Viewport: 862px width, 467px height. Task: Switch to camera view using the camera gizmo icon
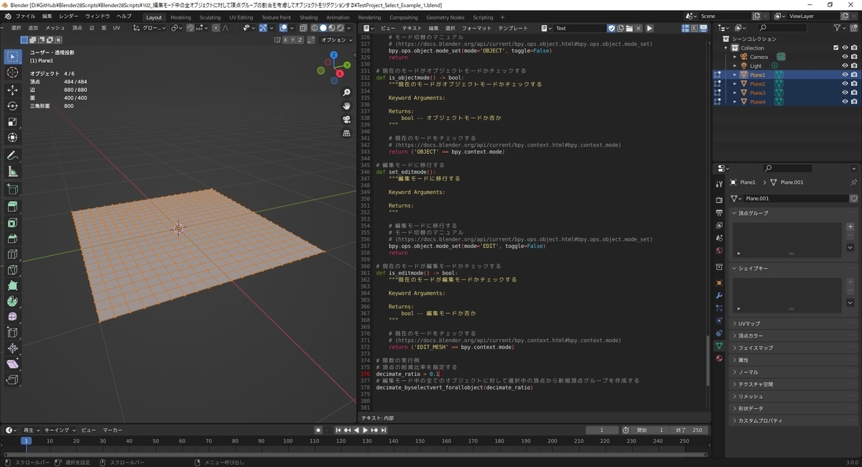[x=347, y=119]
